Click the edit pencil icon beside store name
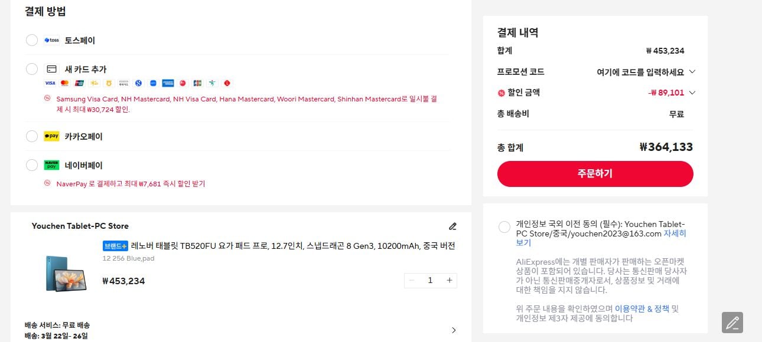The width and height of the screenshot is (762, 342). point(452,226)
